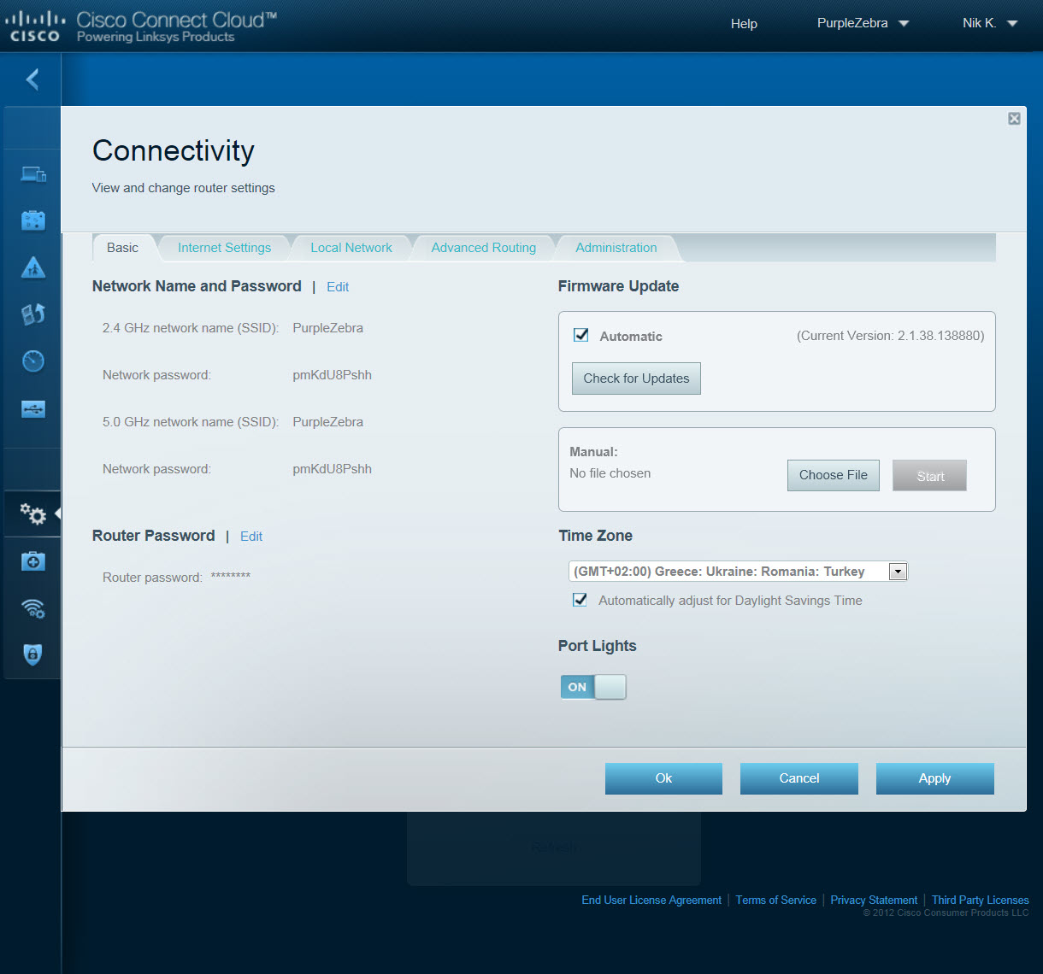This screenshot has width=1043, height=974.
Task: Expand the Nik K. account menu
Action: pyautogui.click(x=990, y=24)
